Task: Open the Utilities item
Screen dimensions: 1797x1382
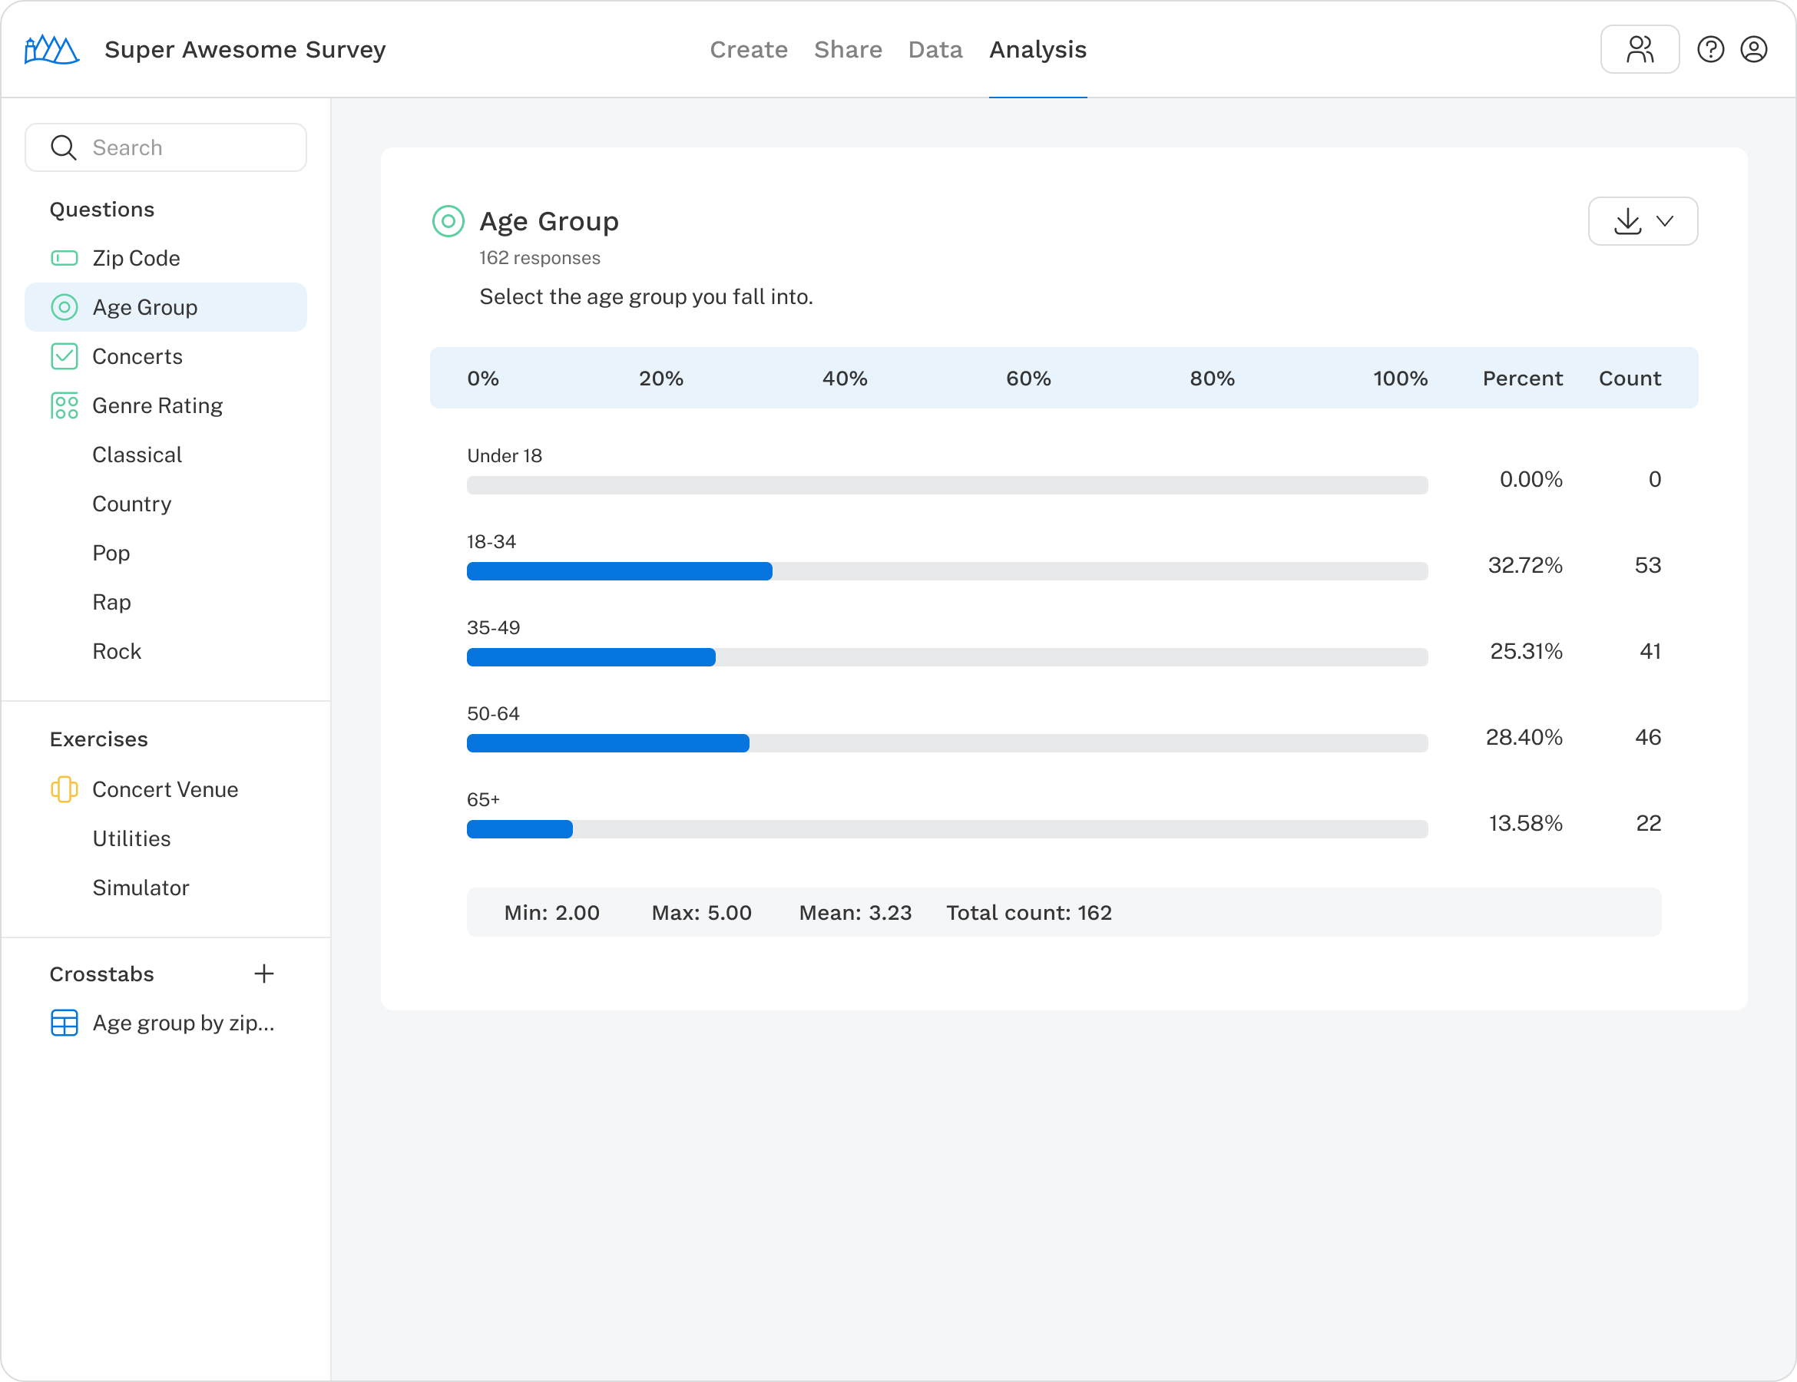Action: tap(131, 838)
